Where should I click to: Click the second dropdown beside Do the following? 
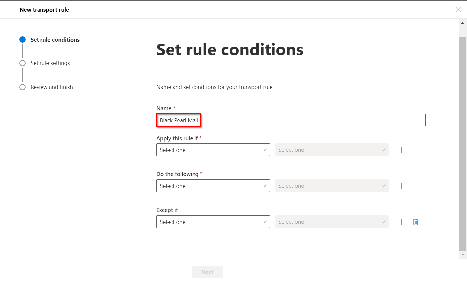332,186
